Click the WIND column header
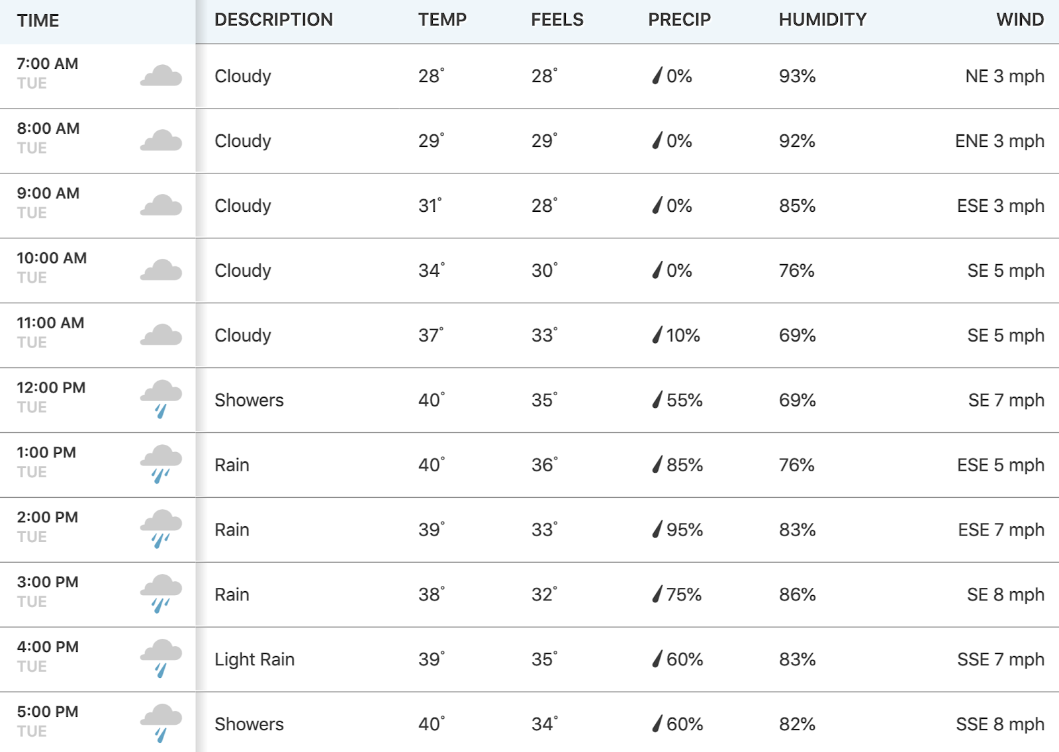Screen dimensions: 1059x752 click(x=1020, y=20)
